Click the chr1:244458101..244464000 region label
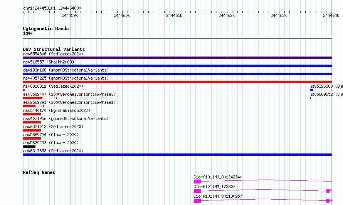Screen dimensions: 343x205 (52, 8)
